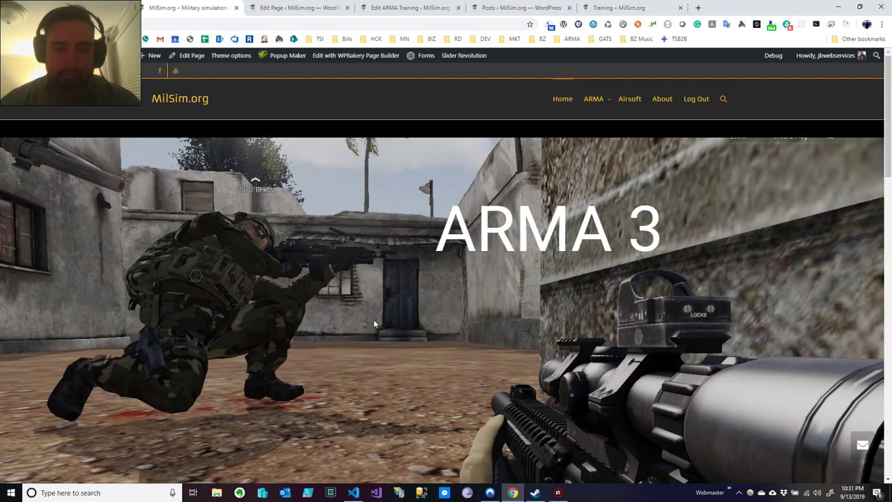Switch to the Posts MilSim.org WordPress tab
The width and height of the screenshot is (892, 502).
pos(520,8)
